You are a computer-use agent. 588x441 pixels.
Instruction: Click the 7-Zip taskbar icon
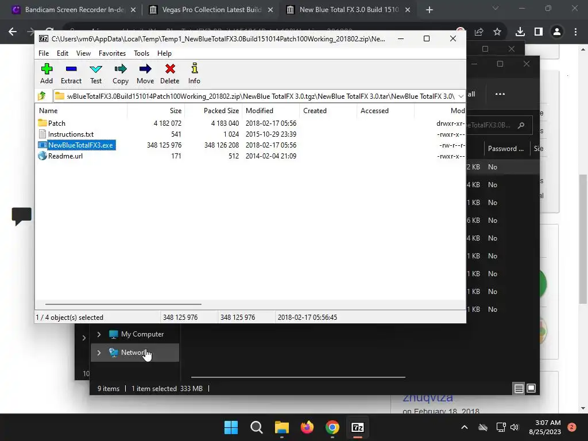point(357,427)
